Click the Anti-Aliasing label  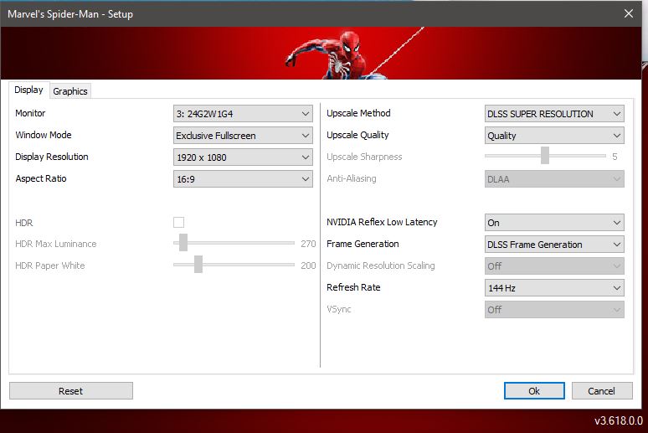(352, 178)
